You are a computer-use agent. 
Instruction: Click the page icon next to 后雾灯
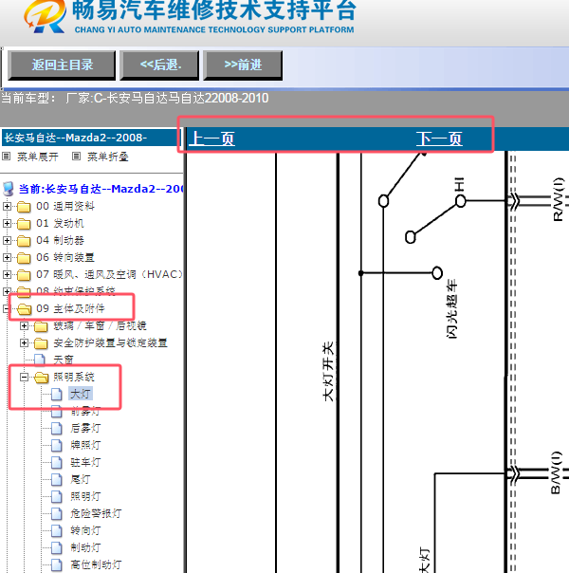pos(57,428)
